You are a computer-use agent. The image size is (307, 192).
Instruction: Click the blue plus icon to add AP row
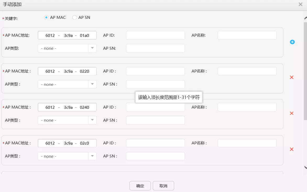coord(292,42)
